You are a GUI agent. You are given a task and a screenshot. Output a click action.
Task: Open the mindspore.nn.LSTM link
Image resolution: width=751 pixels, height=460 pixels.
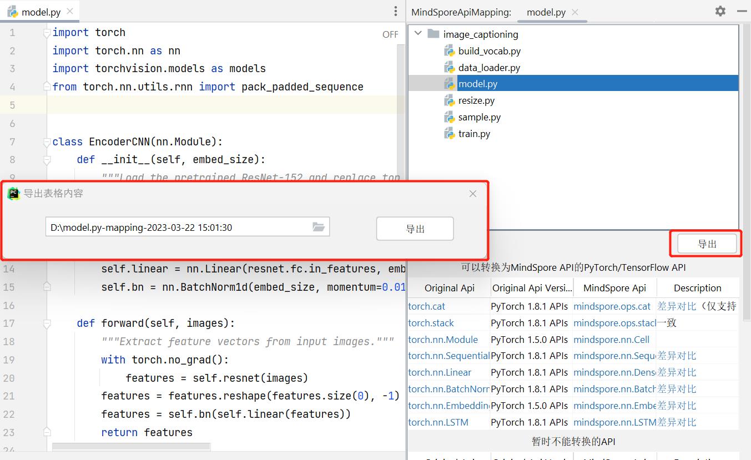[614, 422]
